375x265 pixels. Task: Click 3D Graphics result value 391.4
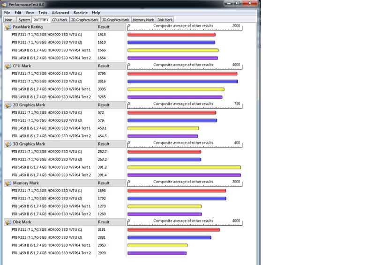(x=102, y=175)
